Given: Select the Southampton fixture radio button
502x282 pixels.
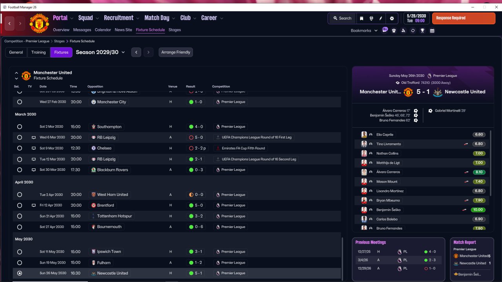Looking at the screenshot, I should point(20,127).
